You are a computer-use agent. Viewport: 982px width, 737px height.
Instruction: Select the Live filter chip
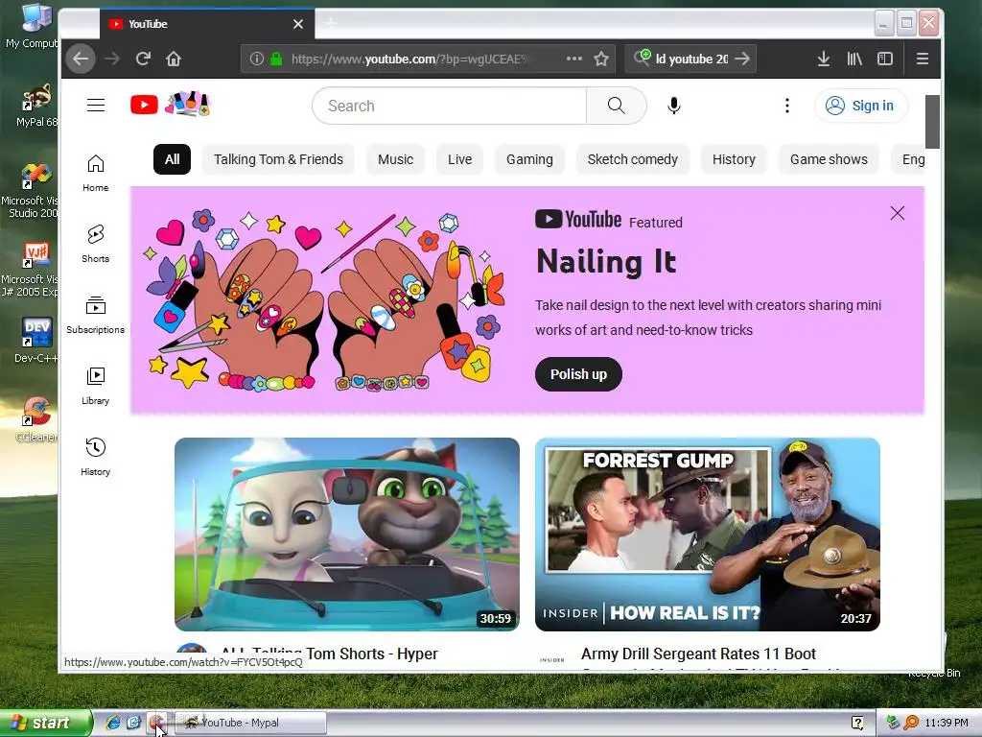coord(459,159)
